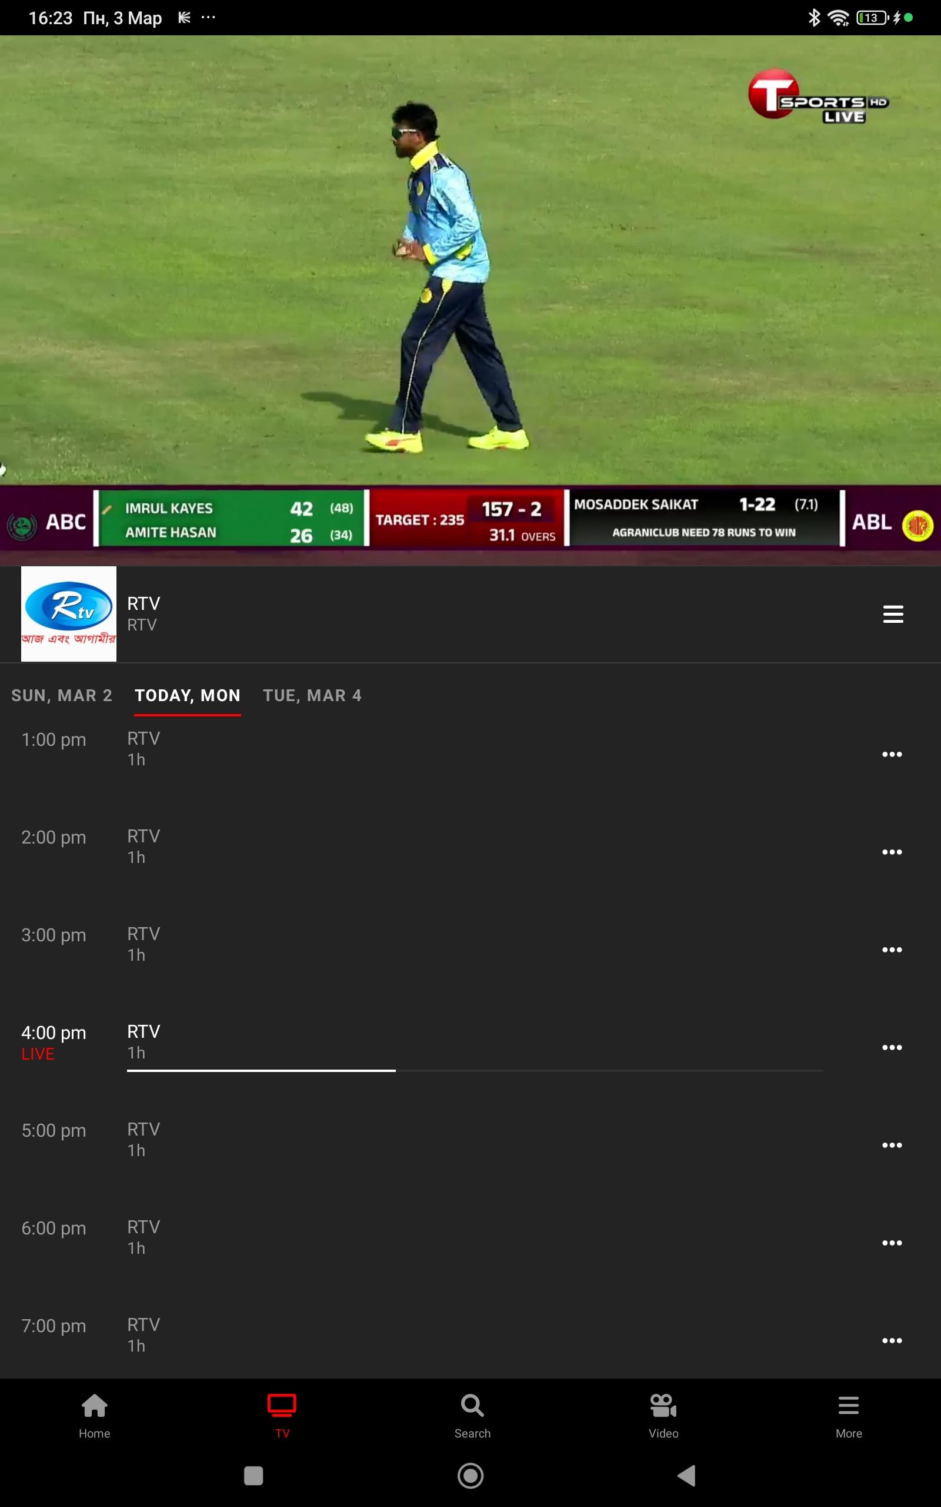Select the 2:00 pm RTV program row
The image size is (941, 1507).
pos(470,852)
